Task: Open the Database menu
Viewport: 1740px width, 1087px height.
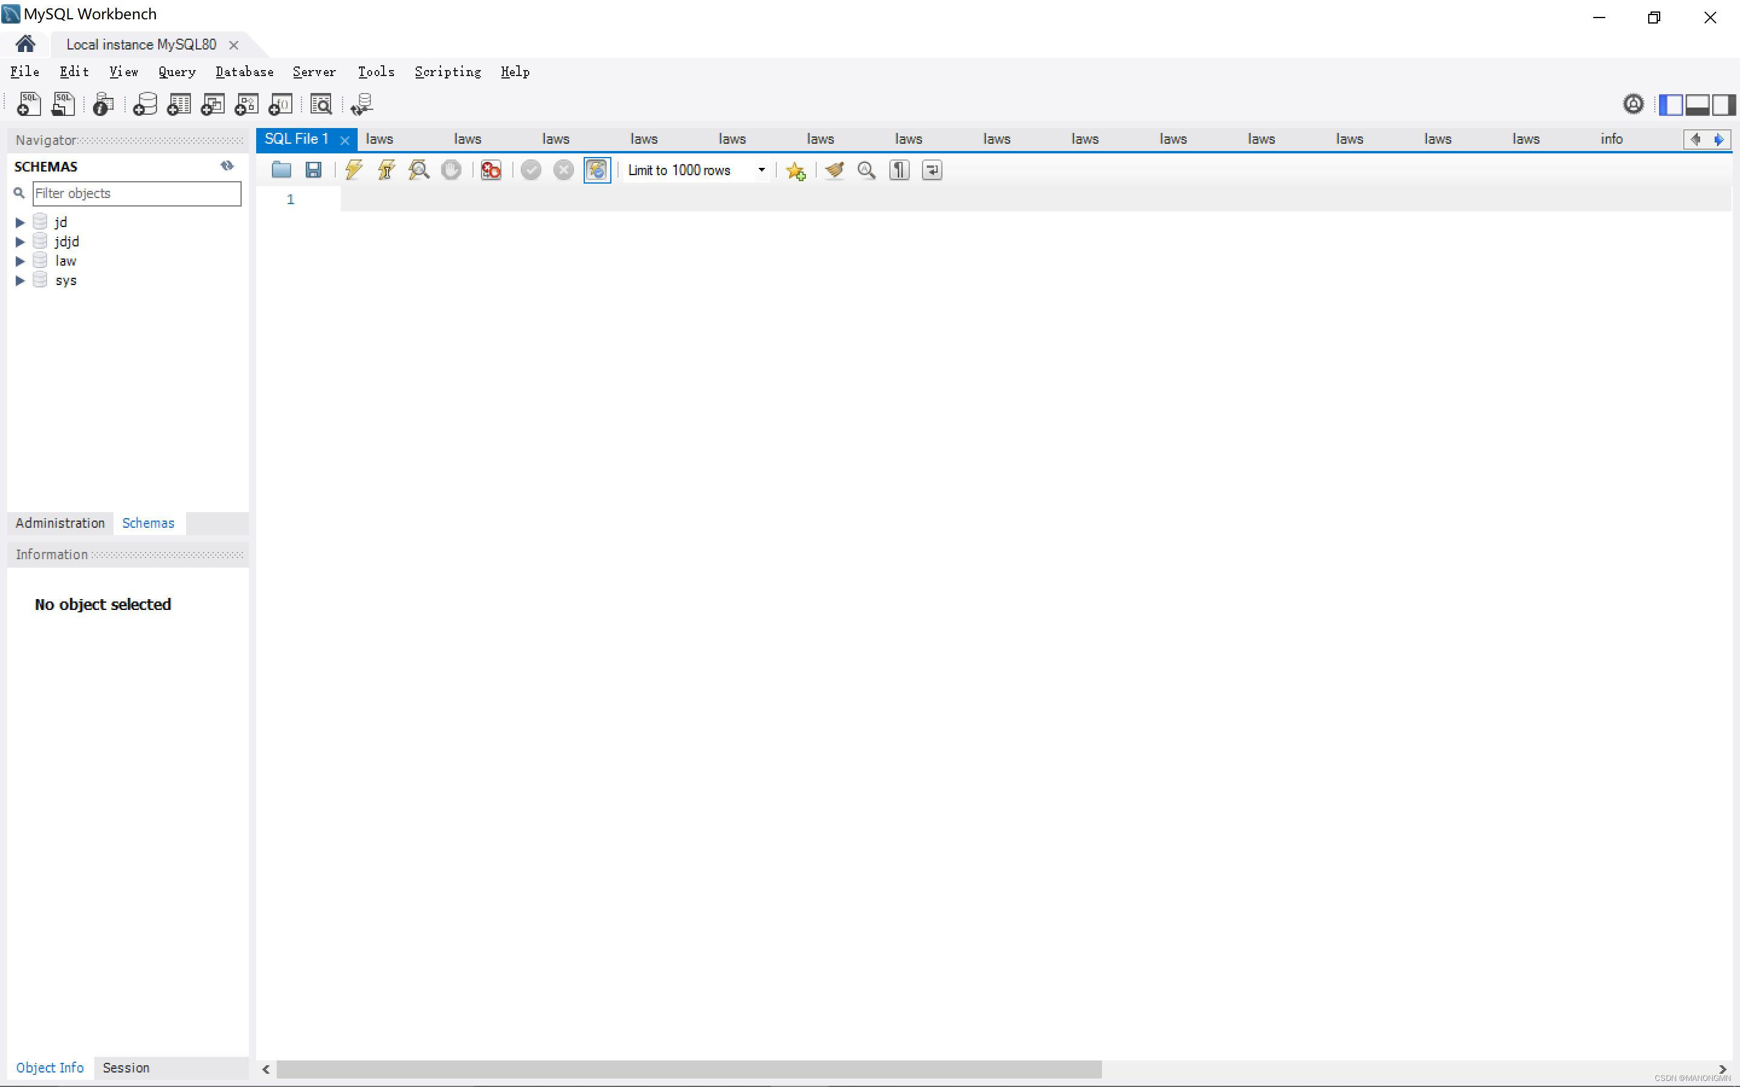Action: [x=244, y=71]
